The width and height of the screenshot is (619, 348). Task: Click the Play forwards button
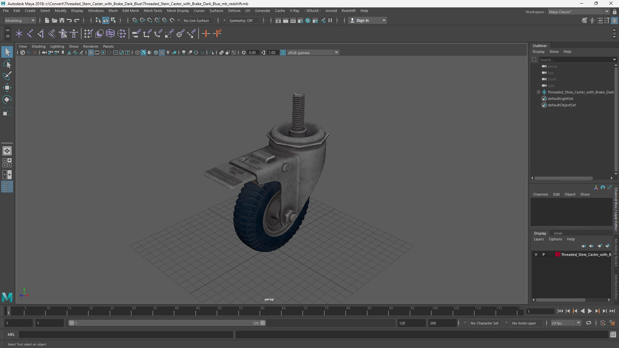coord(590,311)
